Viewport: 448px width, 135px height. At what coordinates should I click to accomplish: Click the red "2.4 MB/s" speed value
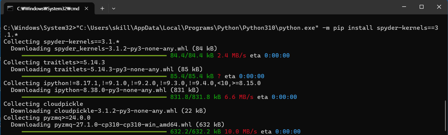point(232,56)
